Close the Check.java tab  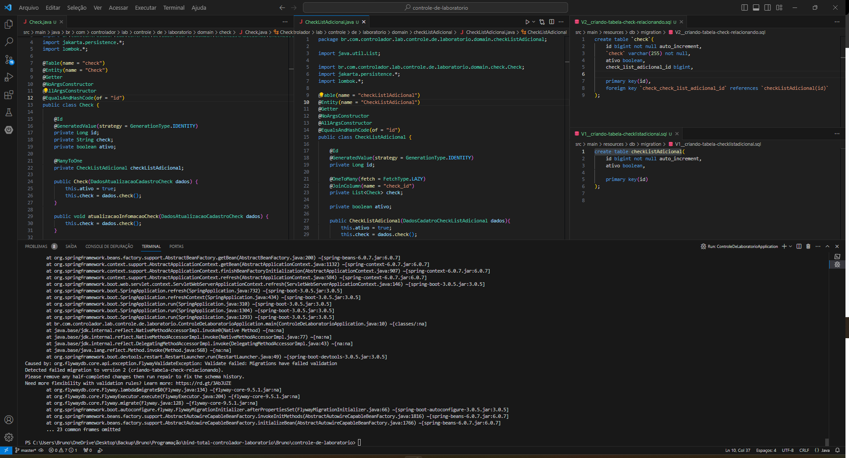(61, 22)
